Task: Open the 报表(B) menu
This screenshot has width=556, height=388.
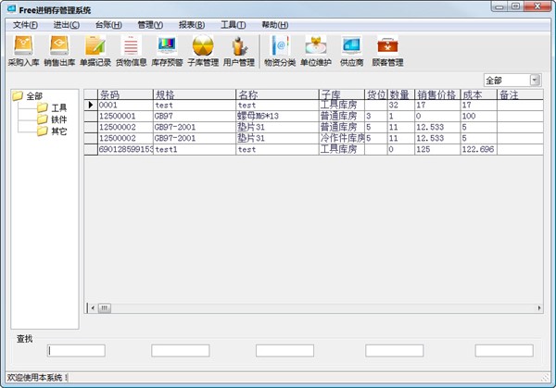Action: click(x=192, y=24)
